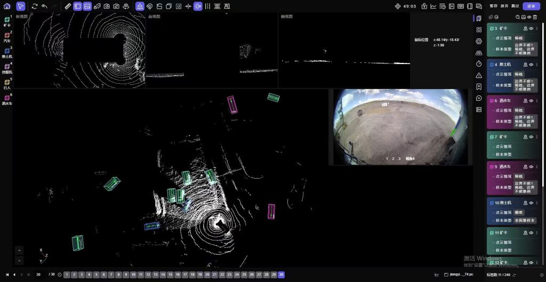
Task: Pick the pink 洒水车 class color swatch
Action: (x=7, y=99)
